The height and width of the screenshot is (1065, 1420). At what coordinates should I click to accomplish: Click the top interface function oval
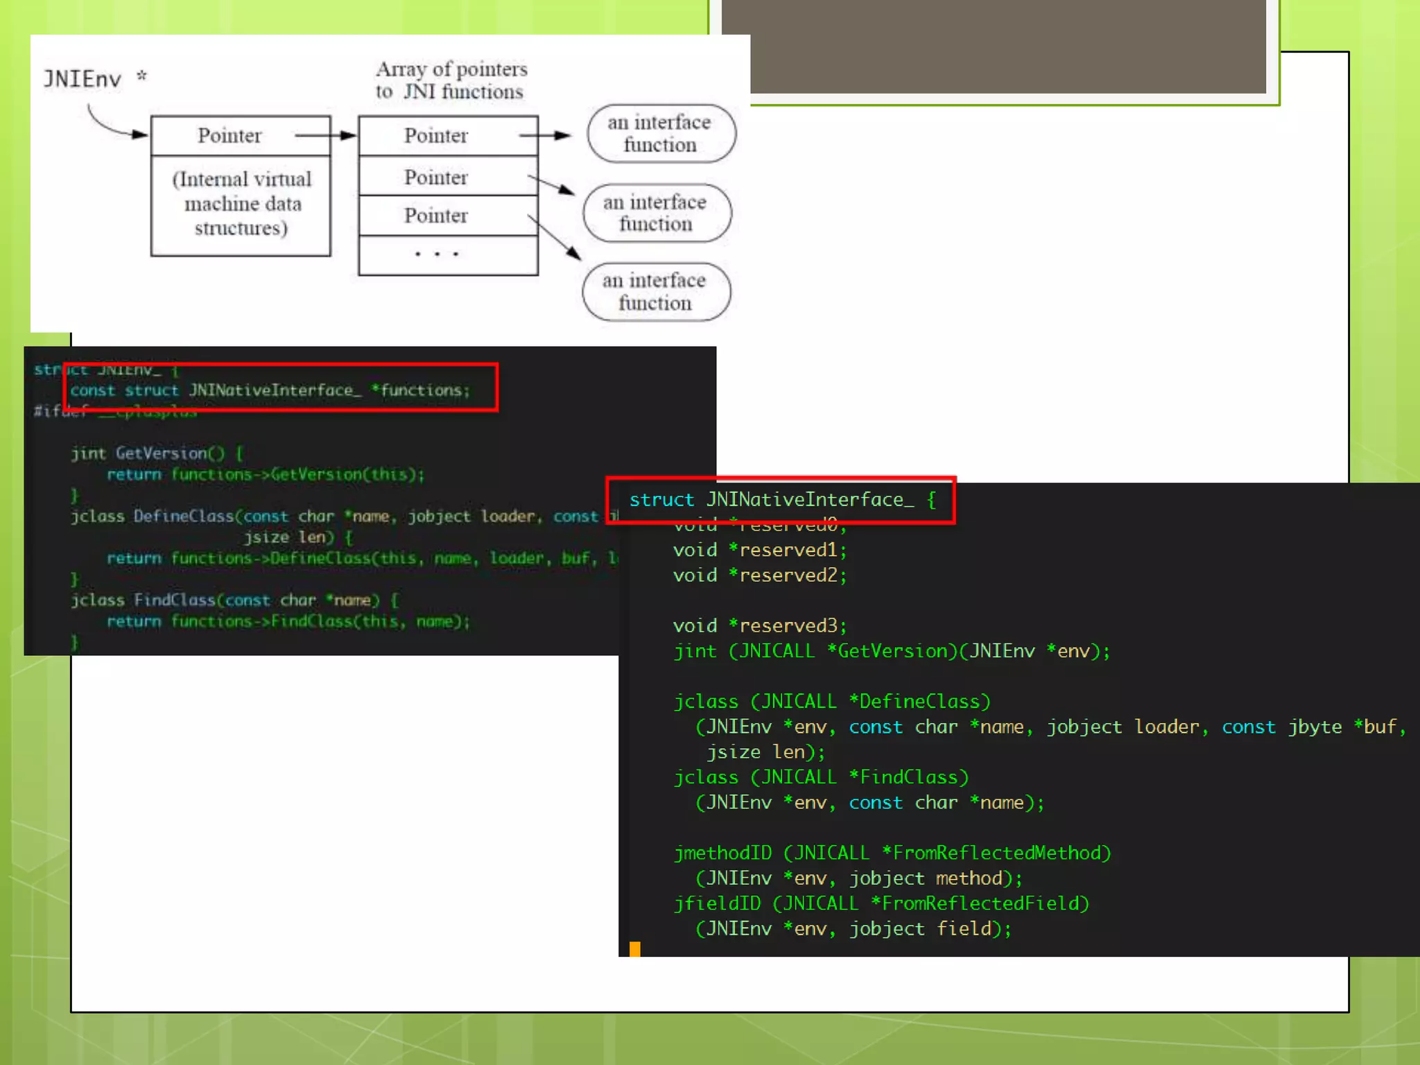pyautogui.click(x=660, y=134)
